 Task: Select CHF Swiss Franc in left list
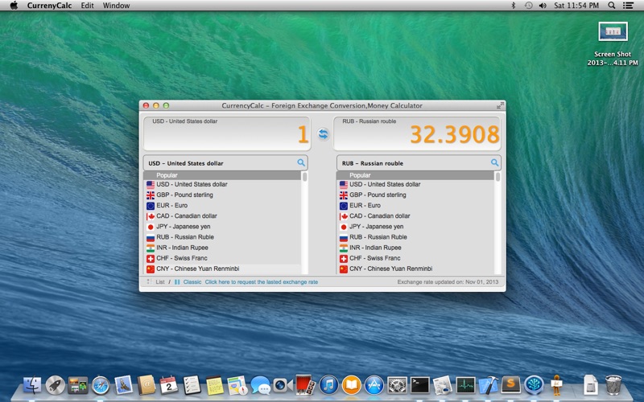(222, 258)
